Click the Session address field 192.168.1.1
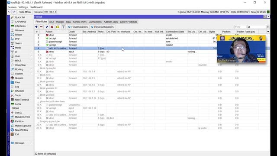Image resolution: width=277 pixels, height=156 pixels. [50, 12]
